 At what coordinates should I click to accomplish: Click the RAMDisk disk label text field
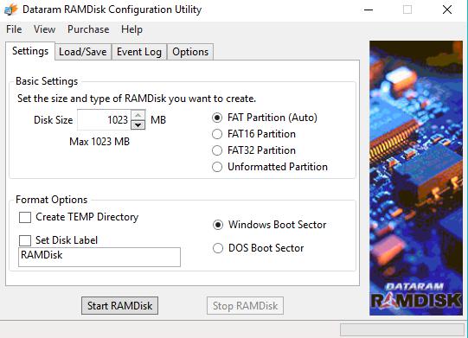tap(99, 257)
